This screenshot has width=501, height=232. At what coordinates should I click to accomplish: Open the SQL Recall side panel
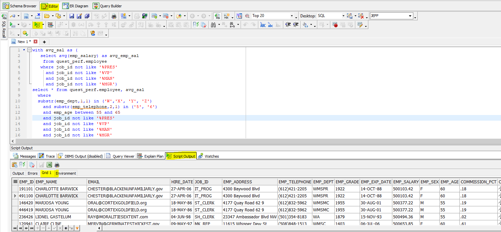click(x=4, y=26)
